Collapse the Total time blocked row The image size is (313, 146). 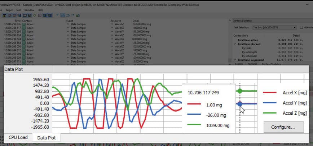point(234,44)
